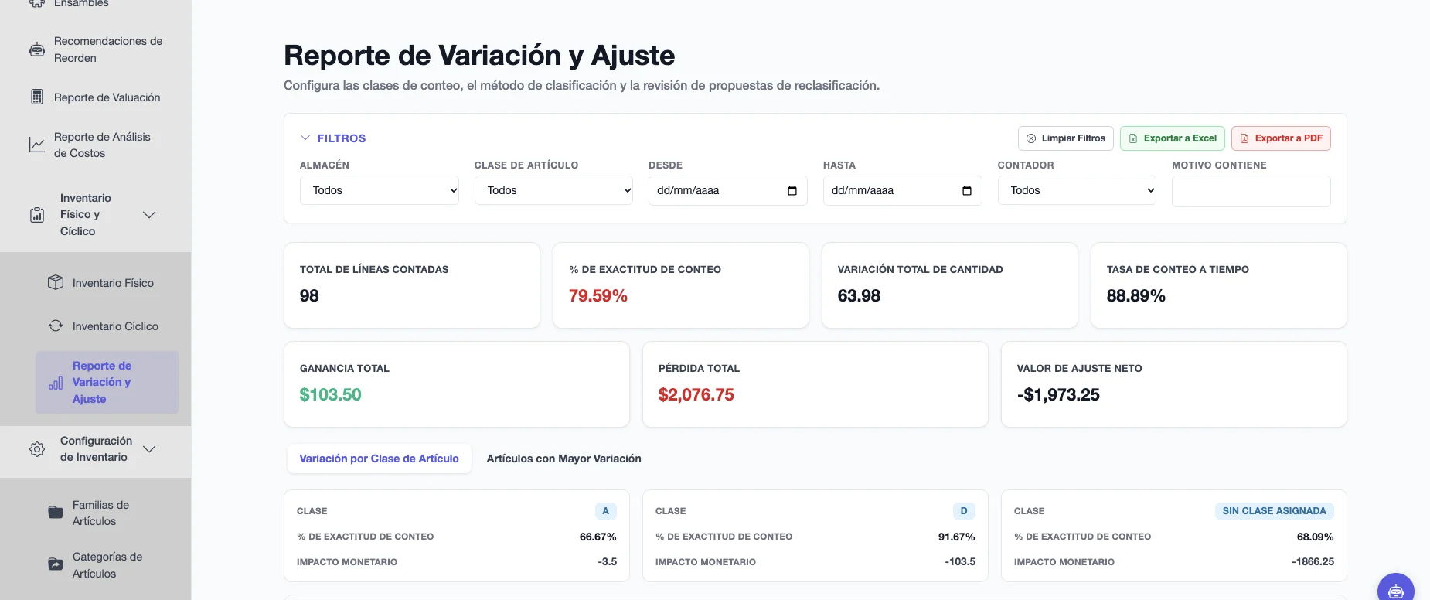The width and height of the screenshot is (1430, 600).
Task: Click the Valor de Ajuste Neto -$1,973.25
Action: [x=1058, y=394]
